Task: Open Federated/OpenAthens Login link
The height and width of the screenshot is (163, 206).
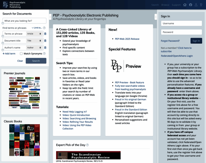Action: pos(177,56)
